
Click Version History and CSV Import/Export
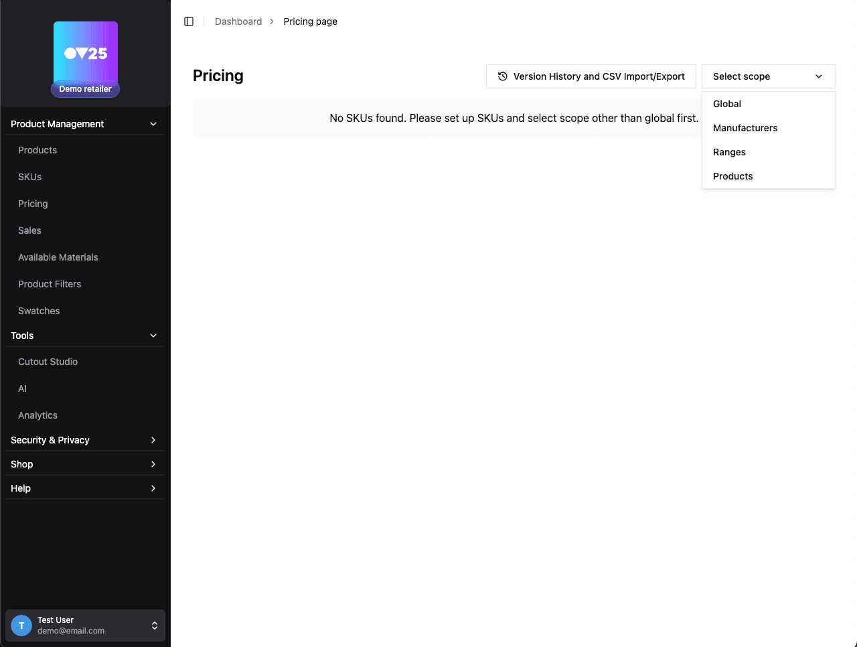click(x=591, y=76)
